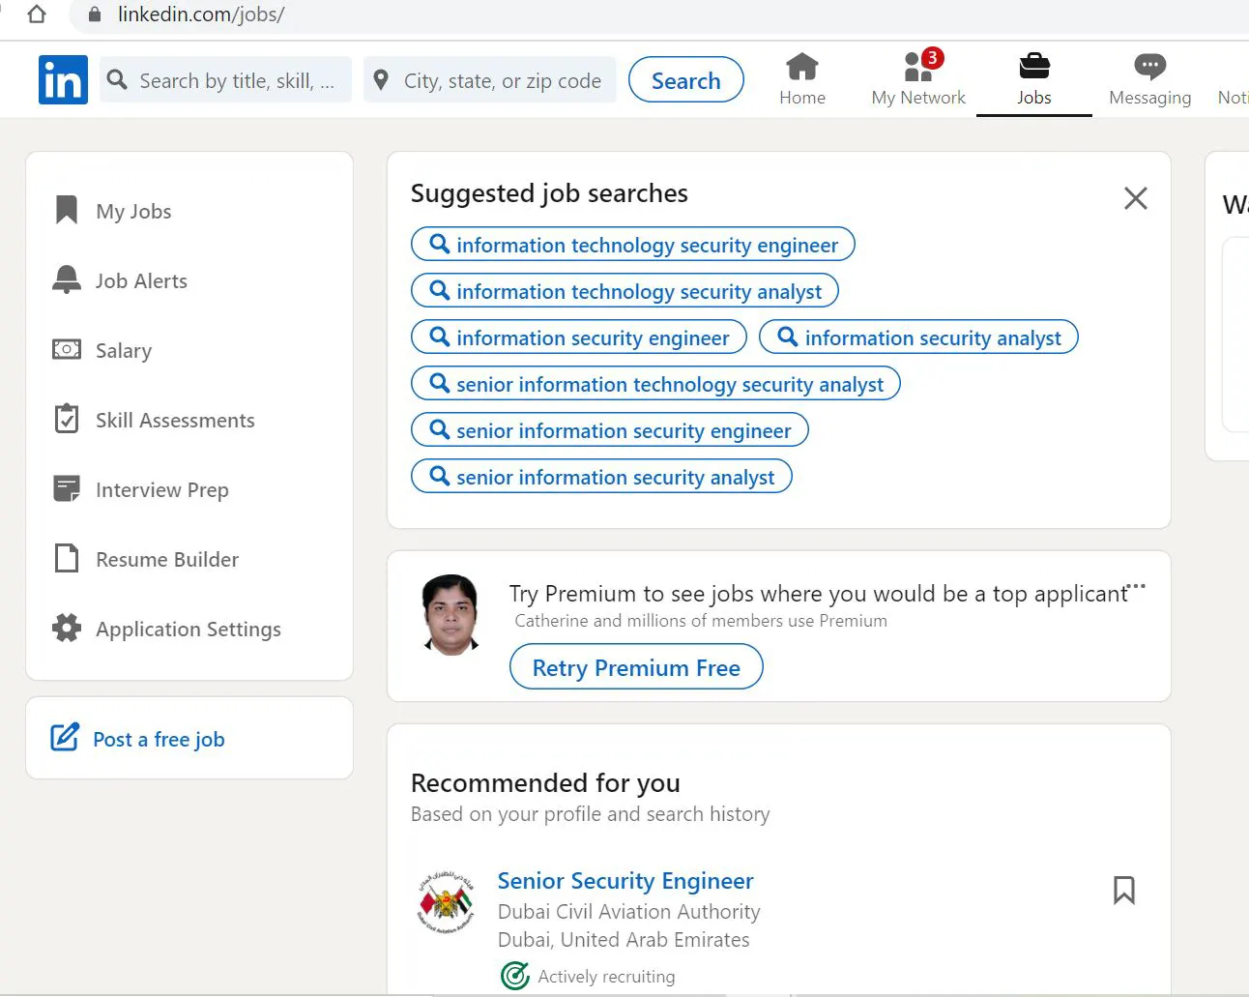Click the Application Settings gear icon
The width and height of the screenshot is (1249, 997).
[x=67, y=628]
